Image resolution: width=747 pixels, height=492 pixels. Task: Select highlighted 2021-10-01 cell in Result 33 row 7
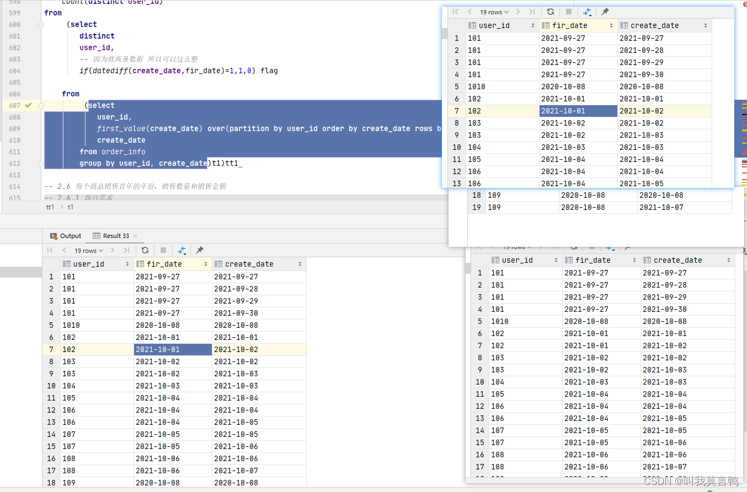(x=173, y=349)
